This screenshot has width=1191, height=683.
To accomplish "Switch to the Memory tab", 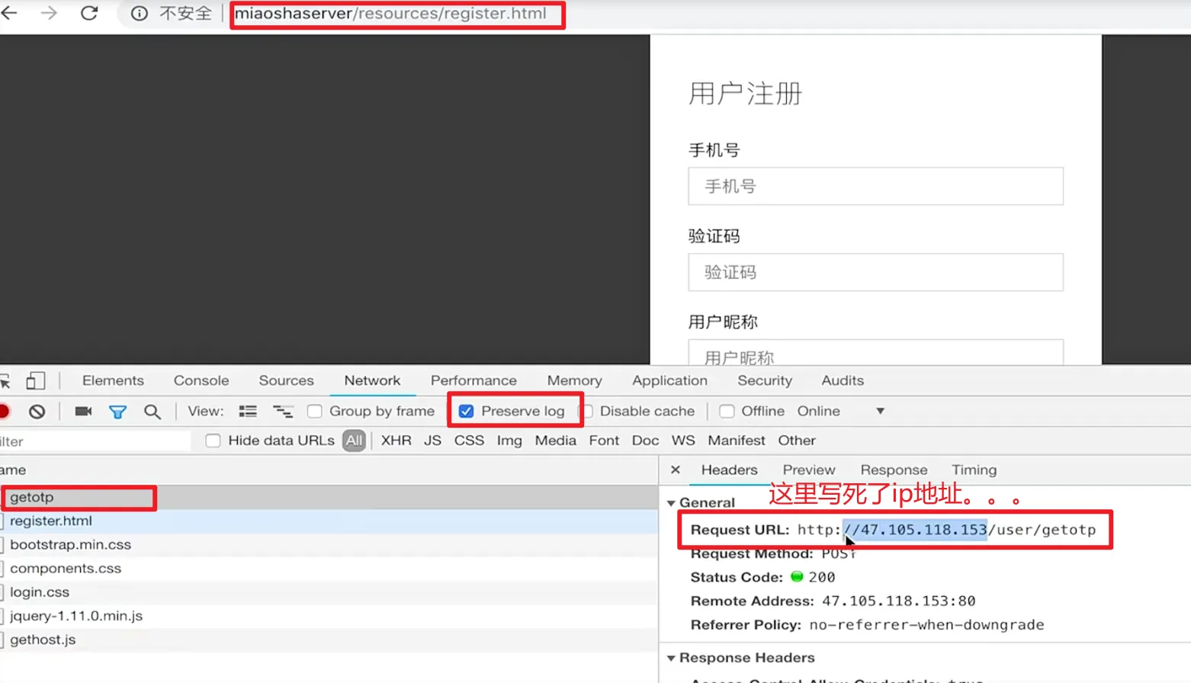I will (574, 380).
